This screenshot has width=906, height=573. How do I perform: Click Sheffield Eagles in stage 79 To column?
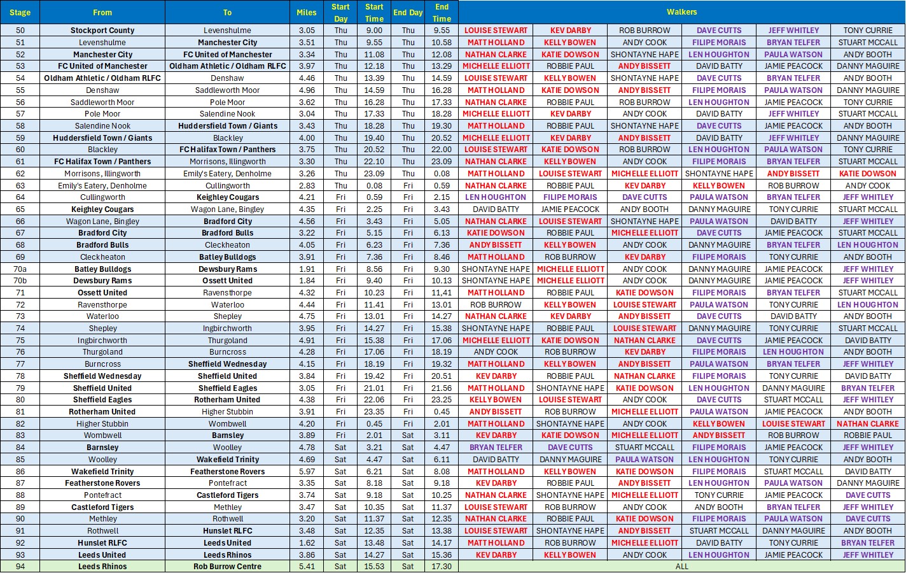[x=228, y=388]
